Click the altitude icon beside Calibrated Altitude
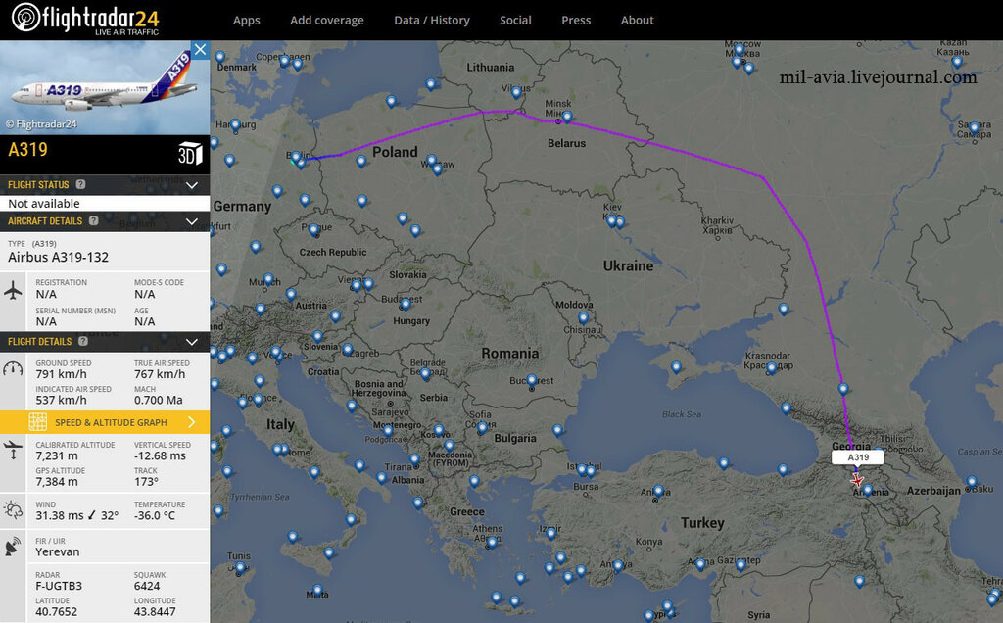This screenshot has height=623, width=1003. [13, 449]
